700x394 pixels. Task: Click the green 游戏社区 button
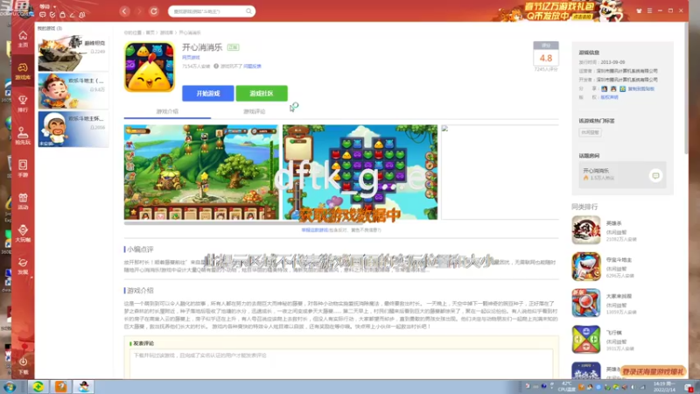(262, 94)
